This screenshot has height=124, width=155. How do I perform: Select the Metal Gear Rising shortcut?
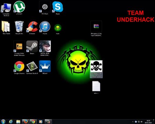coord(45,48)
